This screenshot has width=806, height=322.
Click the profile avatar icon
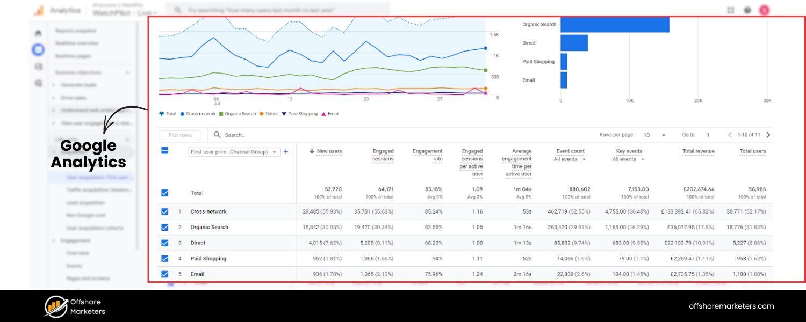764,10
